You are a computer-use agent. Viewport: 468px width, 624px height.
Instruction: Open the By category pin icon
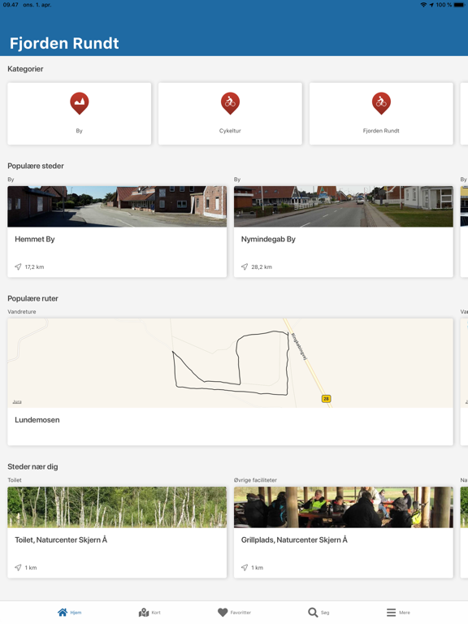click(x=79, y=103)
